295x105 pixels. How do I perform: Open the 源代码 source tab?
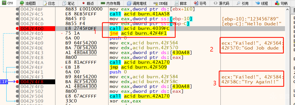(x=221, y=3)
